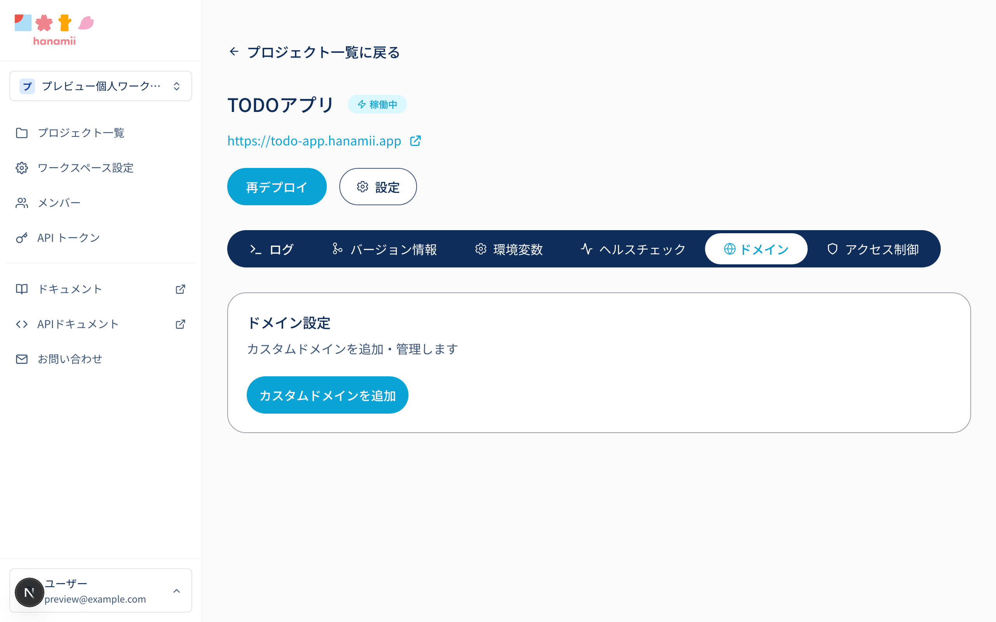Viewport: 996px width, 622px height.
Task: Select the ヘルスチェック tab
Action: (x=633, y=249)
